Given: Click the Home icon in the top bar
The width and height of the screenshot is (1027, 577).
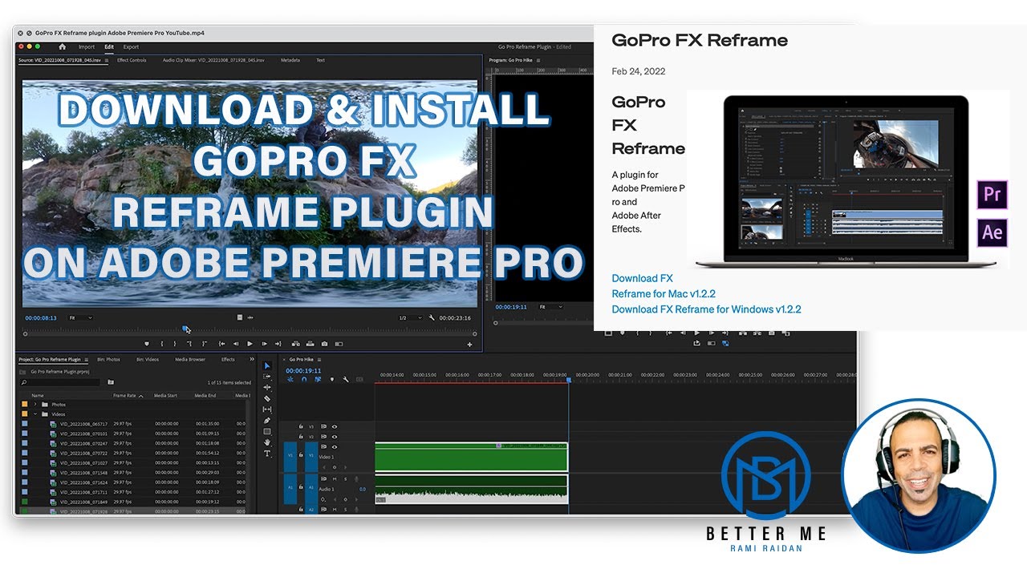Looking at the screenshot, I should click(x=62, y=46).
